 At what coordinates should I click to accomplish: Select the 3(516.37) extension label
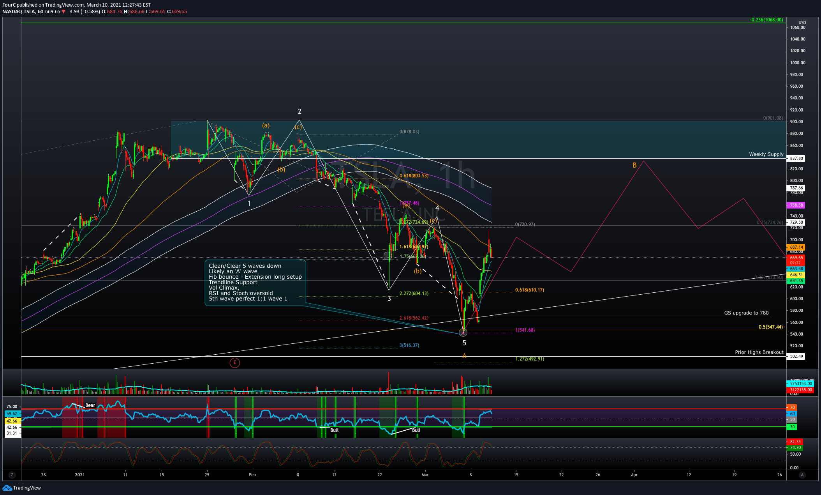[409, 345]
